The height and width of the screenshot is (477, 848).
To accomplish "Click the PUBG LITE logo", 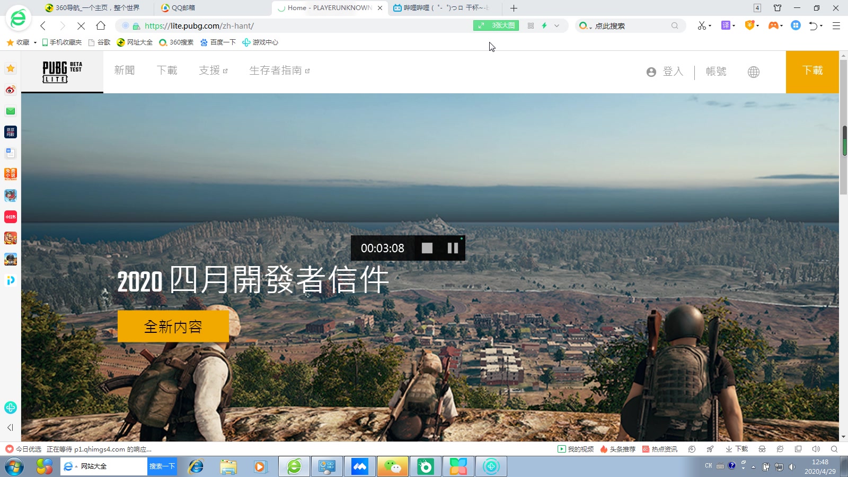I will coord(62,72).
